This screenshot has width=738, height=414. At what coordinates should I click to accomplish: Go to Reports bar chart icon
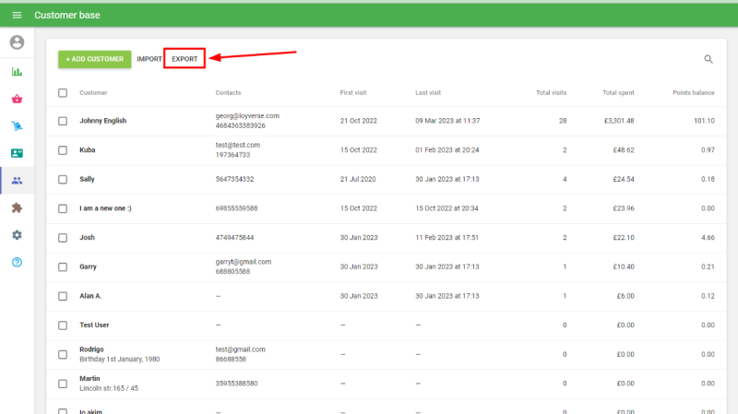17,71
